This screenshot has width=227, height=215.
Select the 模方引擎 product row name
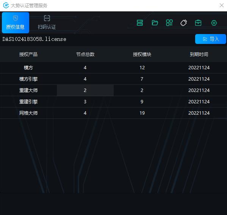[28, 79]
